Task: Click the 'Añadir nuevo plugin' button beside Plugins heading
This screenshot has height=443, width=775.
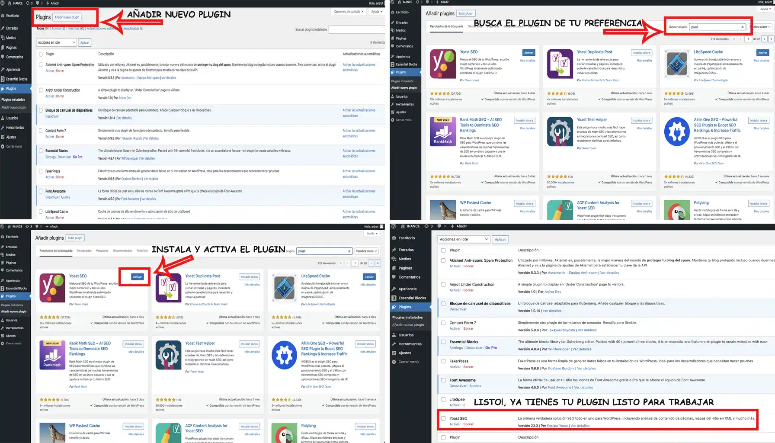Action: [67, 17]
